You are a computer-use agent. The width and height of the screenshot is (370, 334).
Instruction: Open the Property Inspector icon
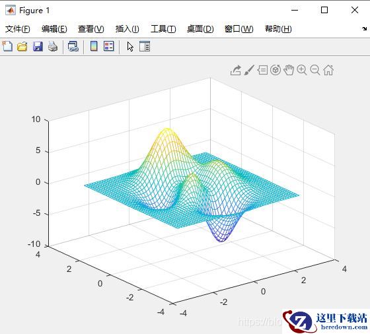click(145, 46)
